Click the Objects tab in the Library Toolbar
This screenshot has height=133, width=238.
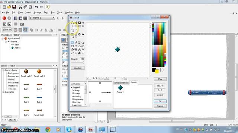tap(12, 120)
